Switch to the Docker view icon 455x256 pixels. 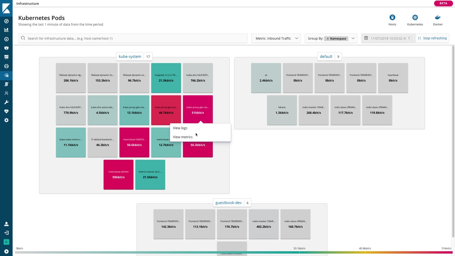(437, 17)
